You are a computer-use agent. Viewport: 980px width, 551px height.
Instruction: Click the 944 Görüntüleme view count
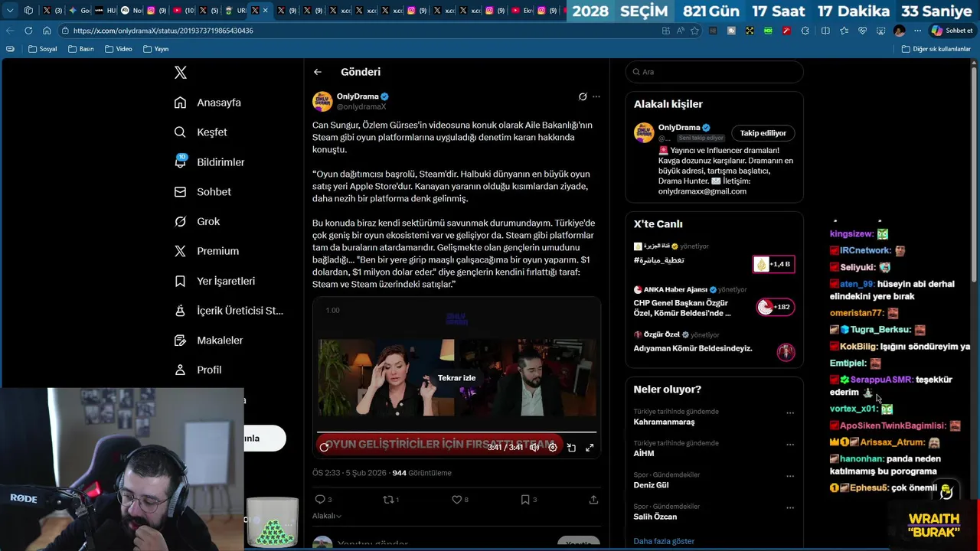(422, 473)
